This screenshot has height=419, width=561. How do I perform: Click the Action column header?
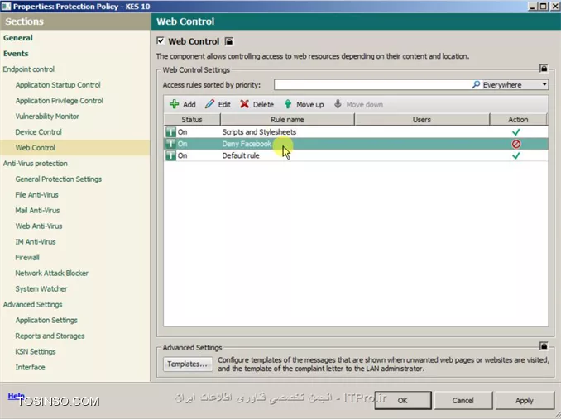pyautogui.click(x=518, y=120)
